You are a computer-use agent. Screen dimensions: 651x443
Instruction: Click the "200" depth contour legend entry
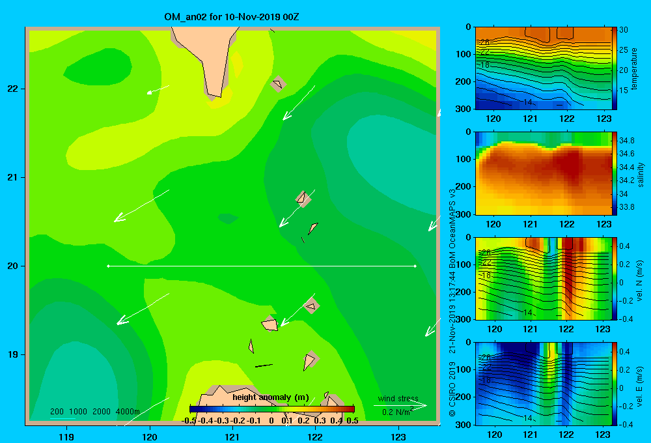point(57,412)
